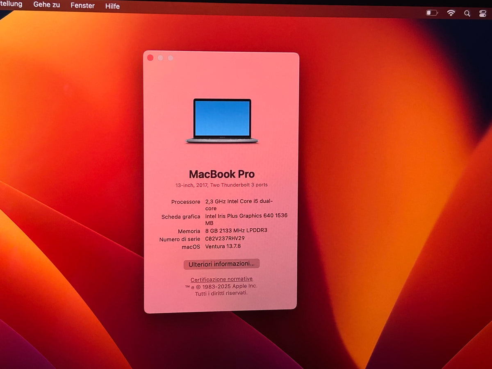
Task: Click the Tutti i diritti riservati text
Action: 221,293
